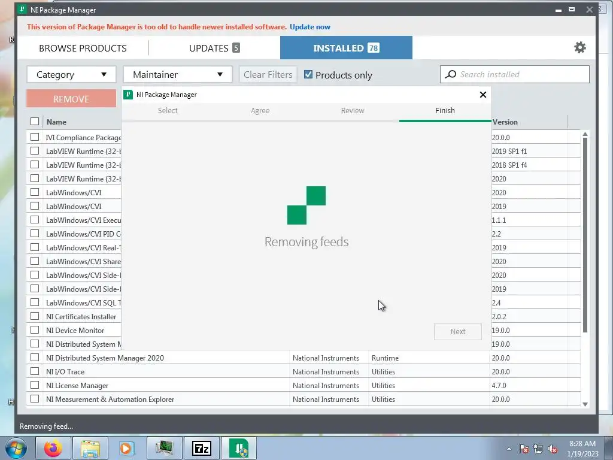
Task: Click the main window NI Package Manager title icon
Action: tap(22, 10)
